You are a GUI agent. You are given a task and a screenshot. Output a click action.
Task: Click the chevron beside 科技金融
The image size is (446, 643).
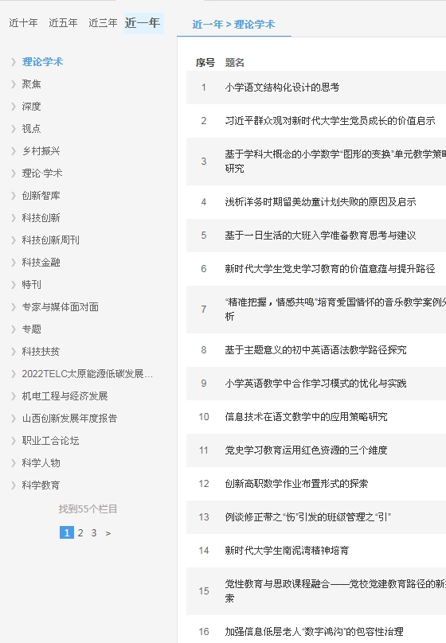(14, 262)
